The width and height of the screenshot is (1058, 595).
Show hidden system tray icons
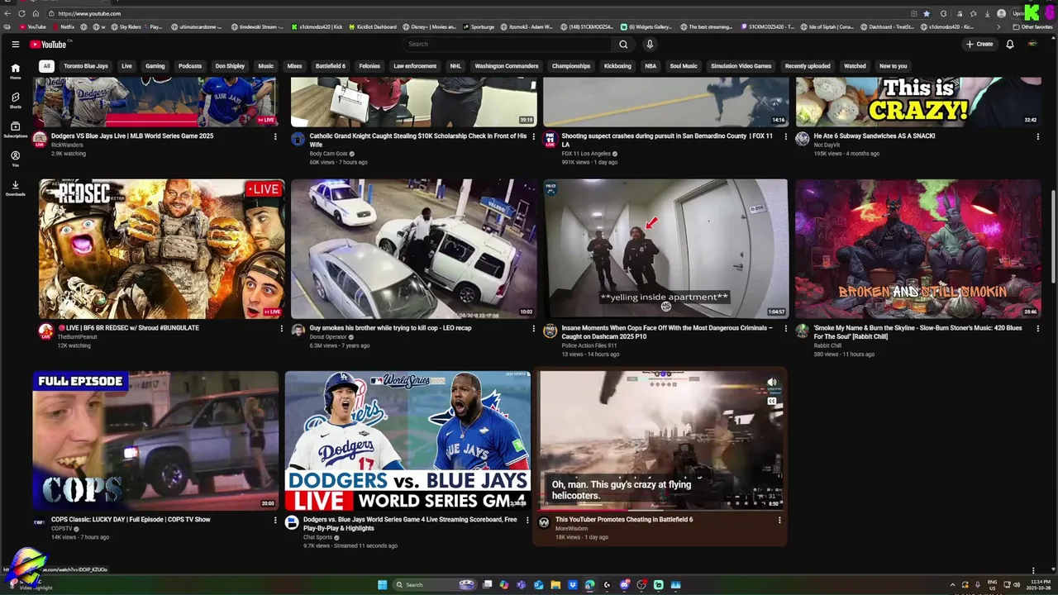pyautogui.click(x=952, y=585)
